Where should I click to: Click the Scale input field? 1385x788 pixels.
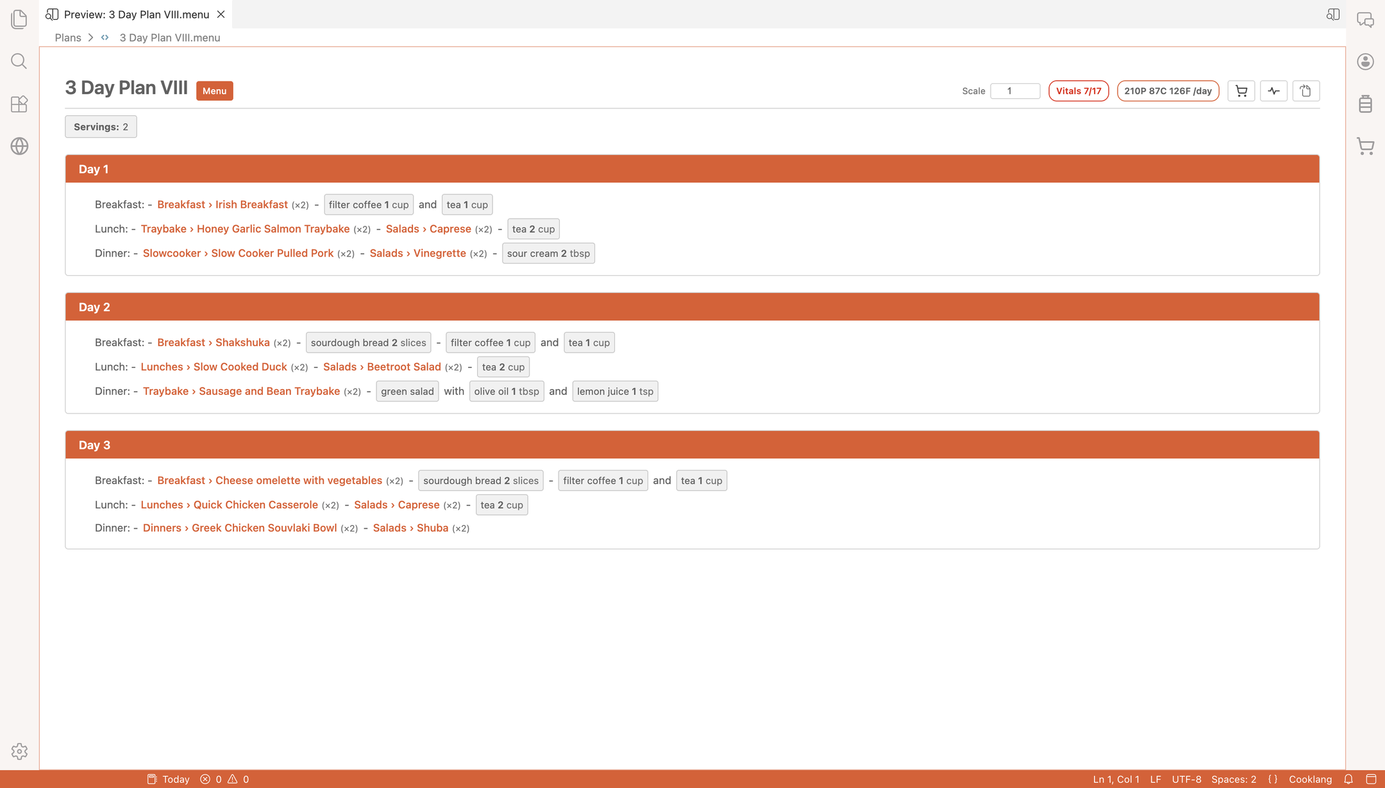[x=1015, y=91]
